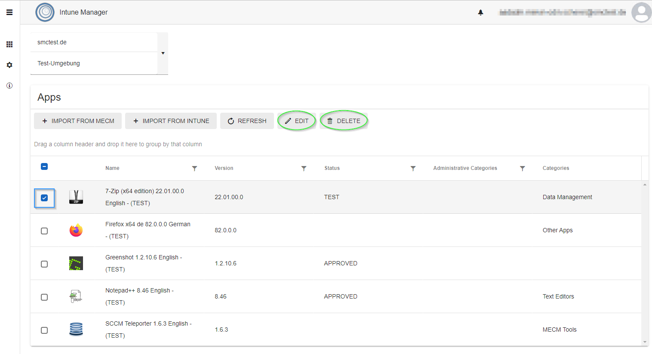Click the Data Management category cell
652x354 pixels.
pos(567,197)
